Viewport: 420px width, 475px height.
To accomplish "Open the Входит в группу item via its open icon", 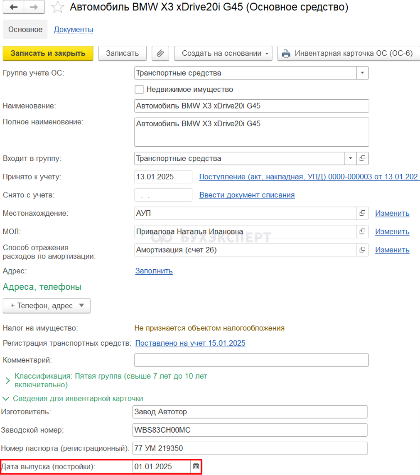I will click(362, 158).
